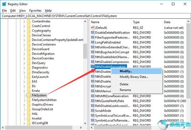Select the GroupOrderList tree item
Screen dimensions: 191x130
(42, 109)
